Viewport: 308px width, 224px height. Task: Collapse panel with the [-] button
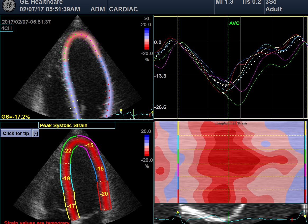click(35, 133)
